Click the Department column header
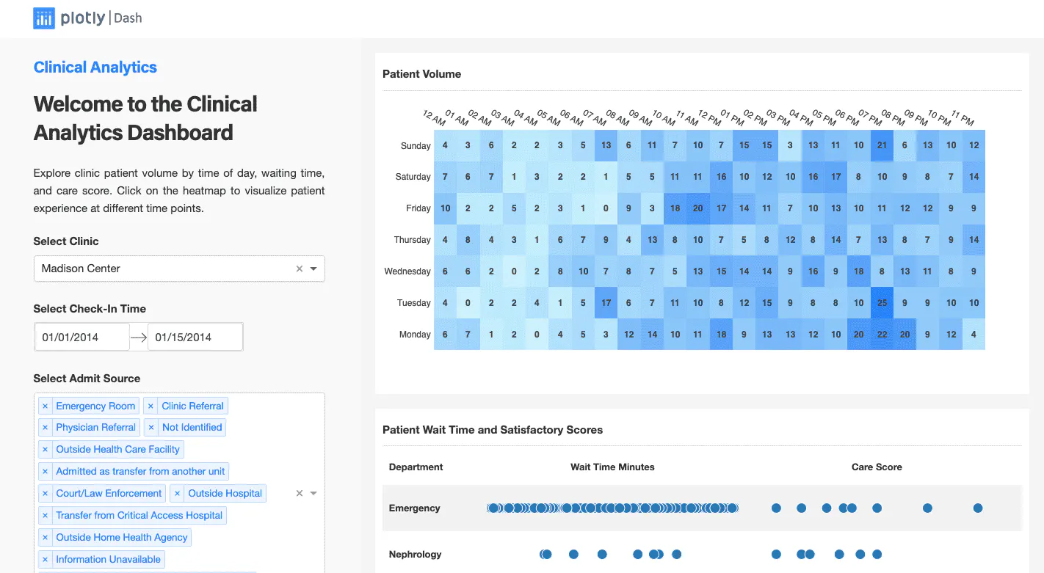Viewport: 1044px width, 573px height. [416, 467]
